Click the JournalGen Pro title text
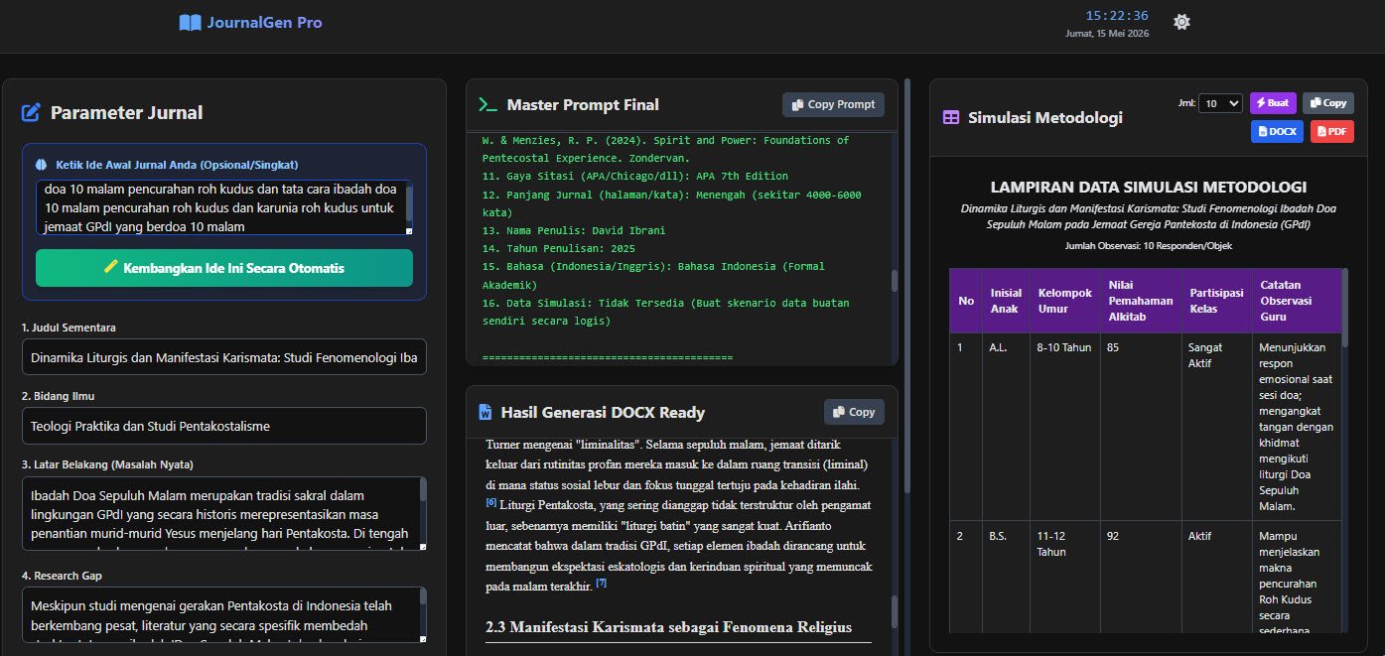 pos(264,22)
